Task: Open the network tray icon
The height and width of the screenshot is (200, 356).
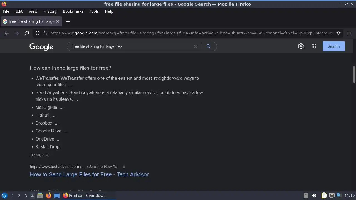Action: pyautogui.click(x=332, y=196)
